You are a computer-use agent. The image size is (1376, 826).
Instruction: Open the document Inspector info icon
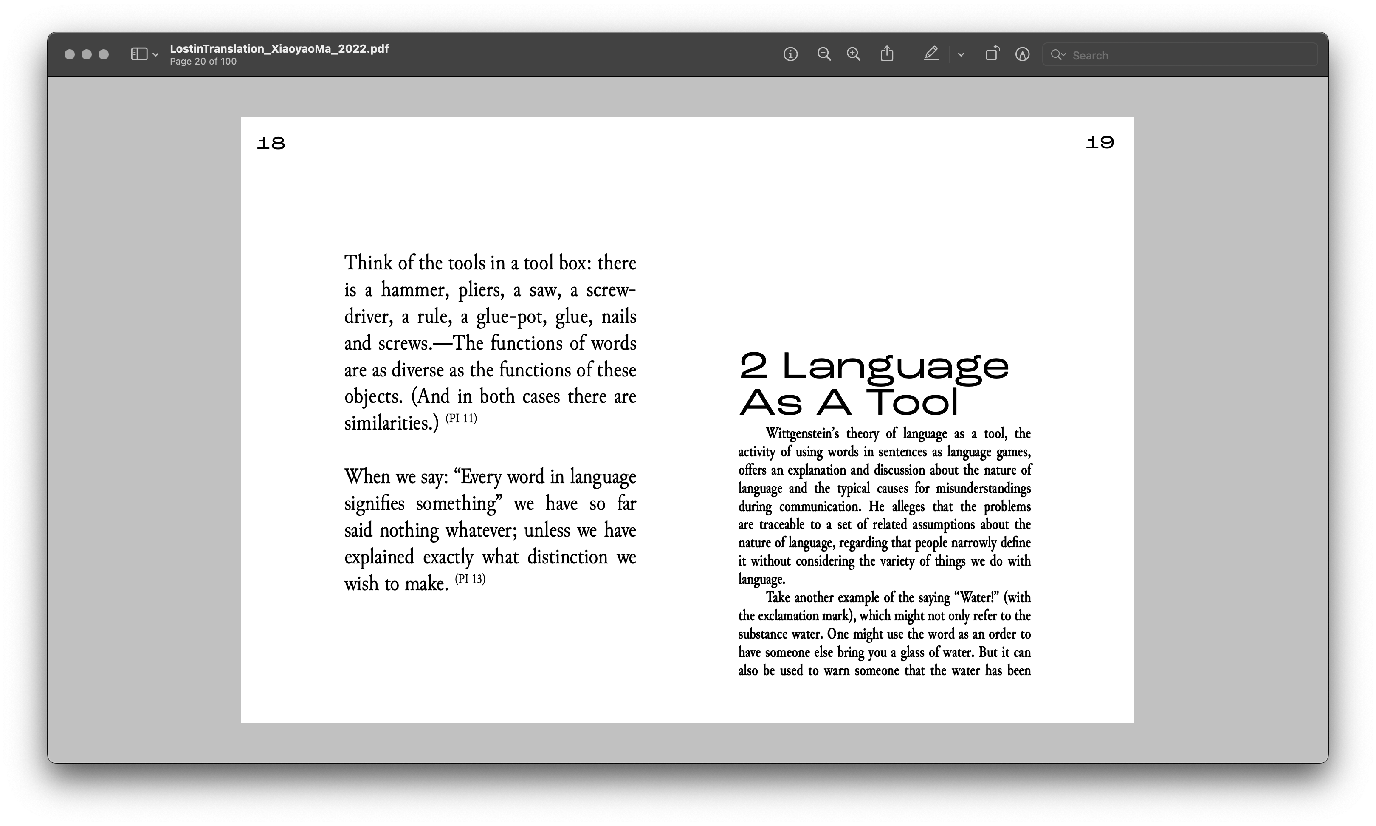[790, 54]
